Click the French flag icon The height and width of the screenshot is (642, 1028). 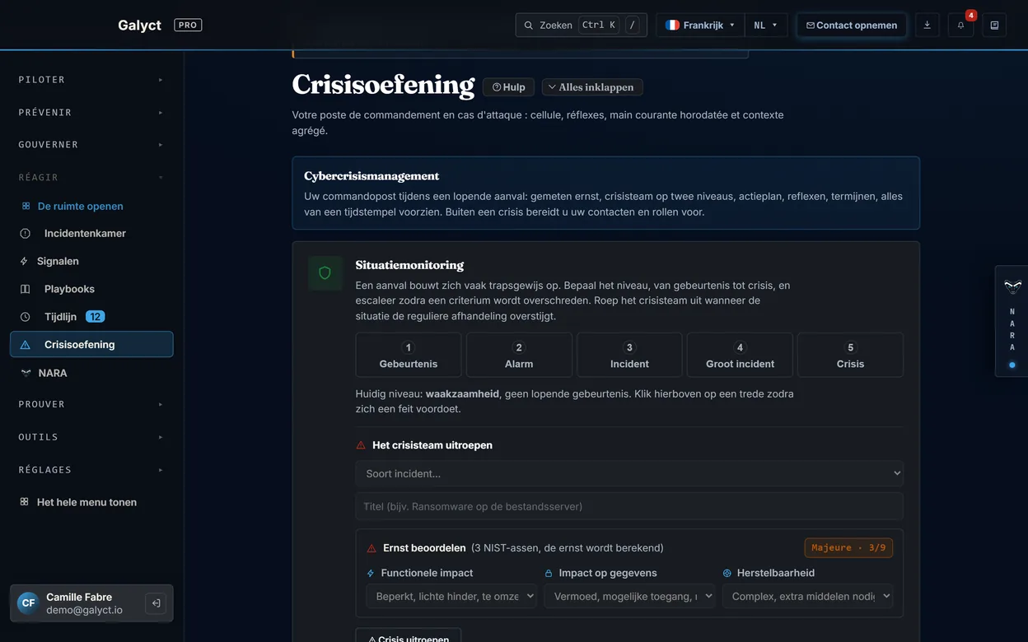(672, 26)
